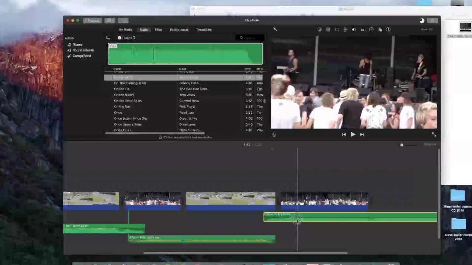Screen dimensions: 472x265
Task: Click the circular progress indicator icon
Action: tap(422, 21)
